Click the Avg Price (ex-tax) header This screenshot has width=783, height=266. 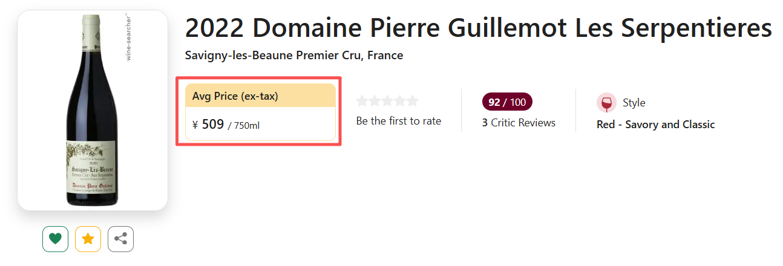pos(235,96)
